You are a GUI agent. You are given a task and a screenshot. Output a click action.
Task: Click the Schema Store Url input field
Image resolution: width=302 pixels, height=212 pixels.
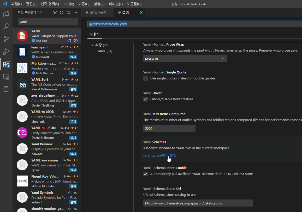(198, 203)
